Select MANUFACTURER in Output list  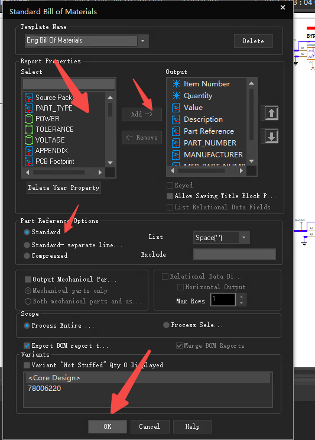(213, 154)
